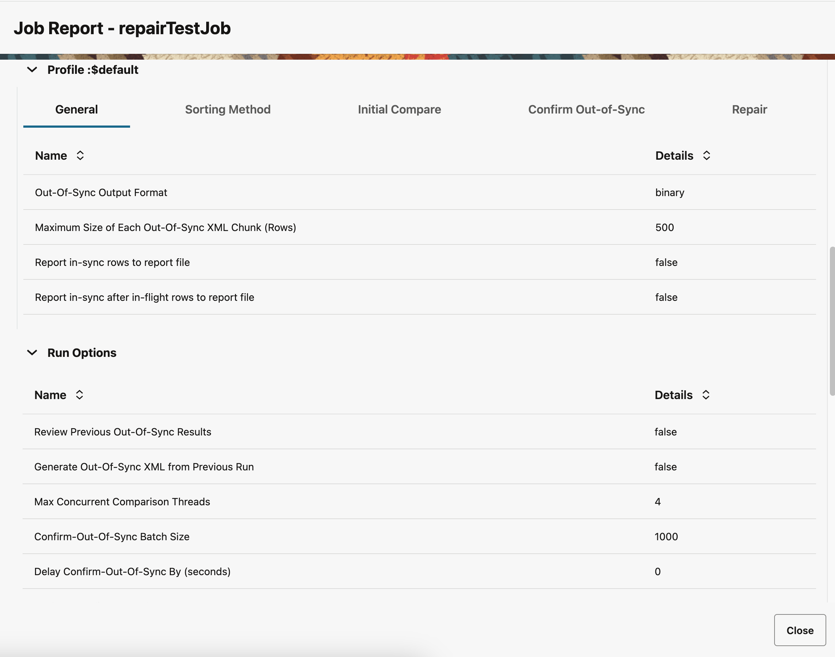Screen dimensions: 835x657
Task: Click the false setting for Generate Out-Of-Sync XML
Action: click(x=666, y=467)
